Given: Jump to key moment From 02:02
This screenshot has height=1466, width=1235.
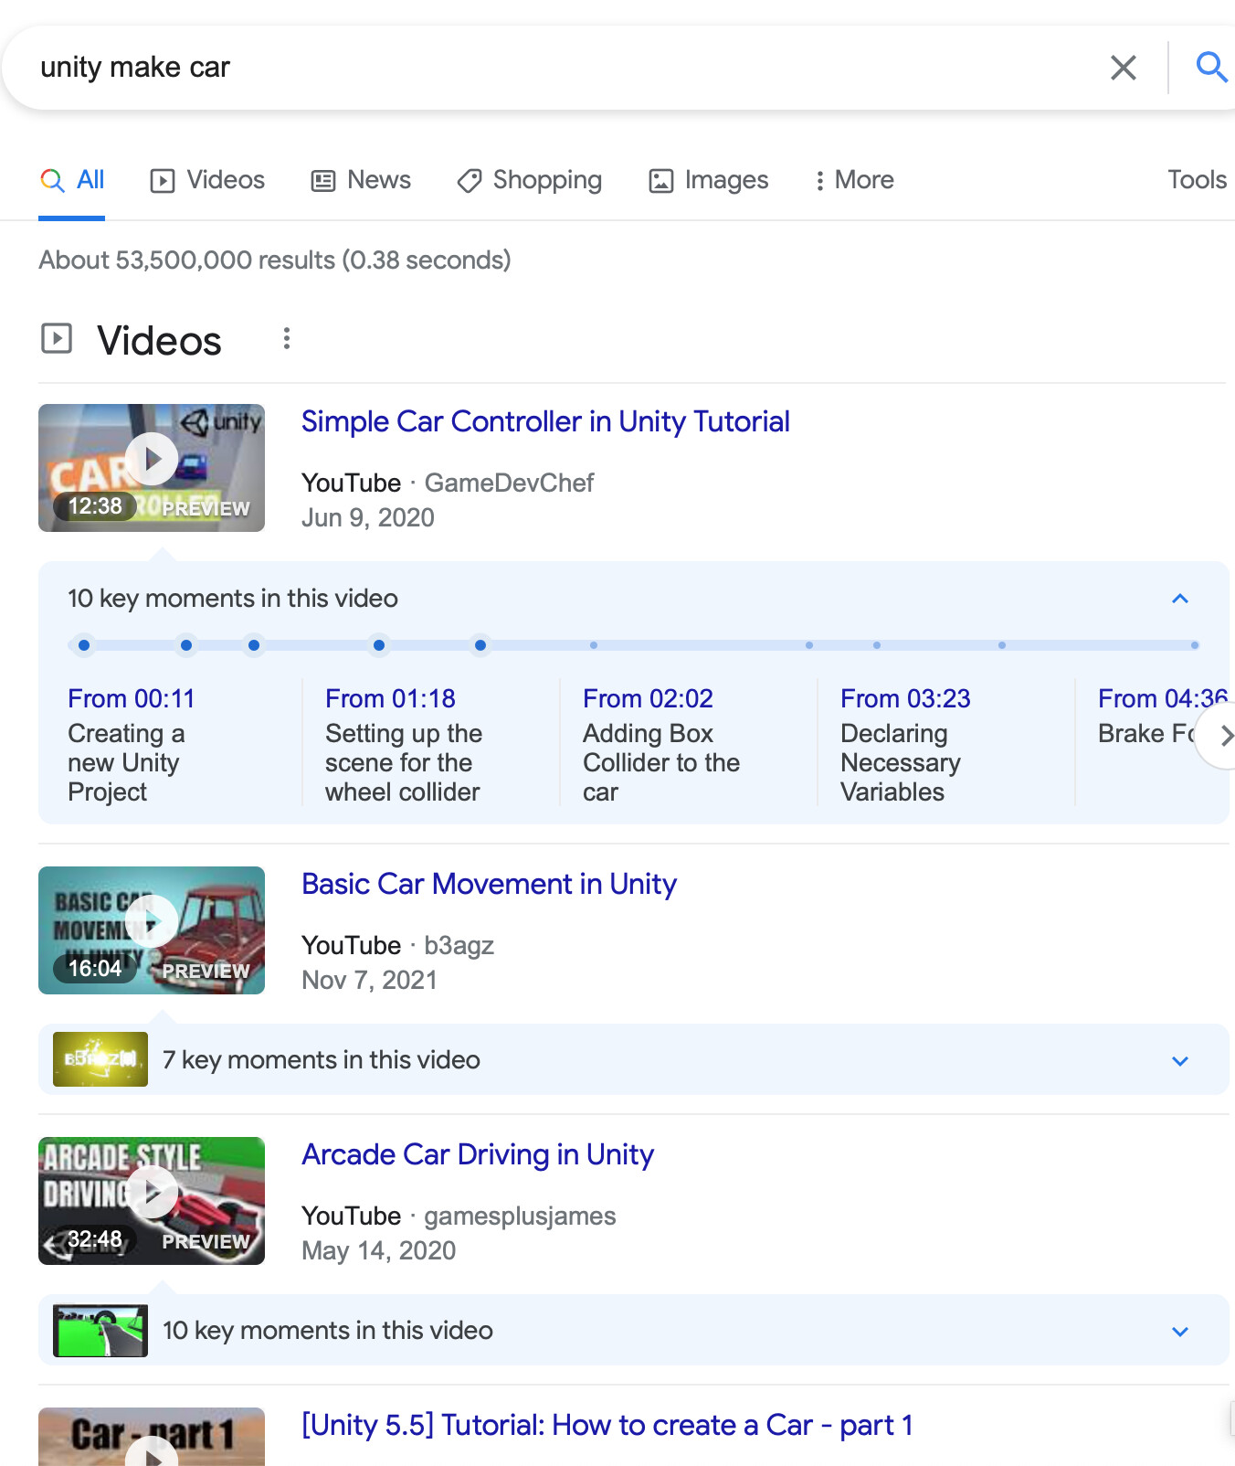Looking at the screenshot, I should coord(648,698).
